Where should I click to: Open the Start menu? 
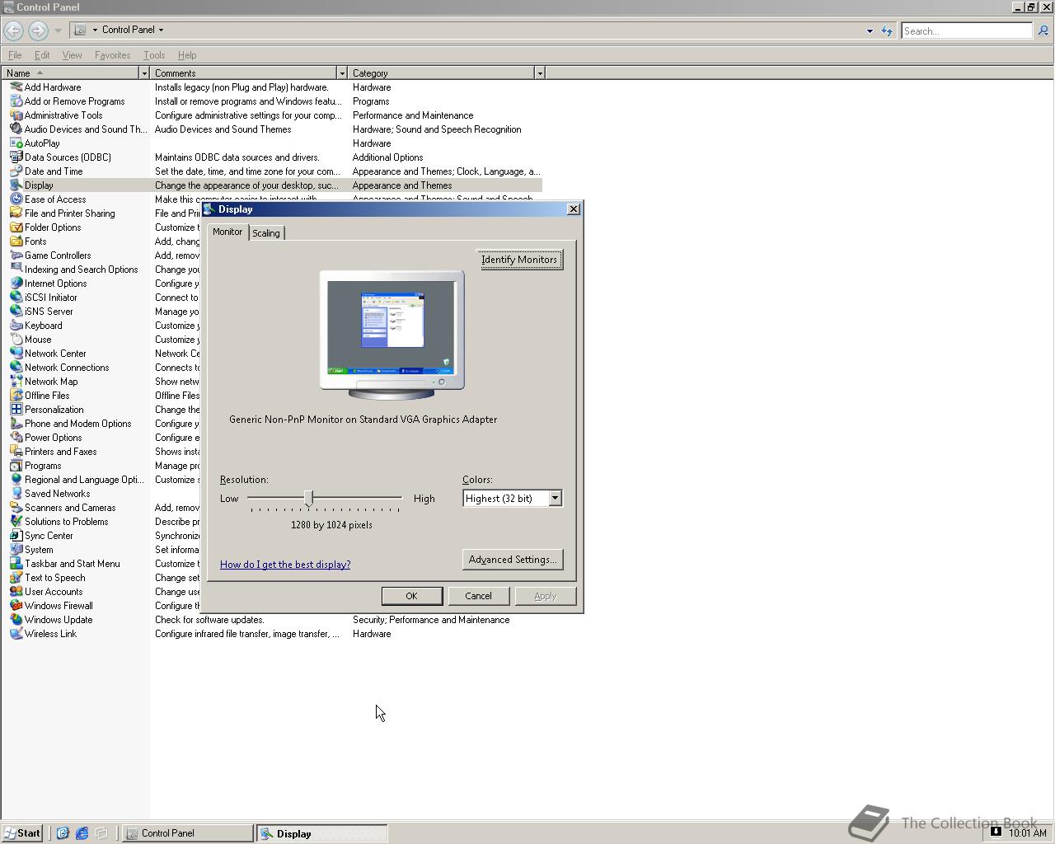tap(22, 833)
